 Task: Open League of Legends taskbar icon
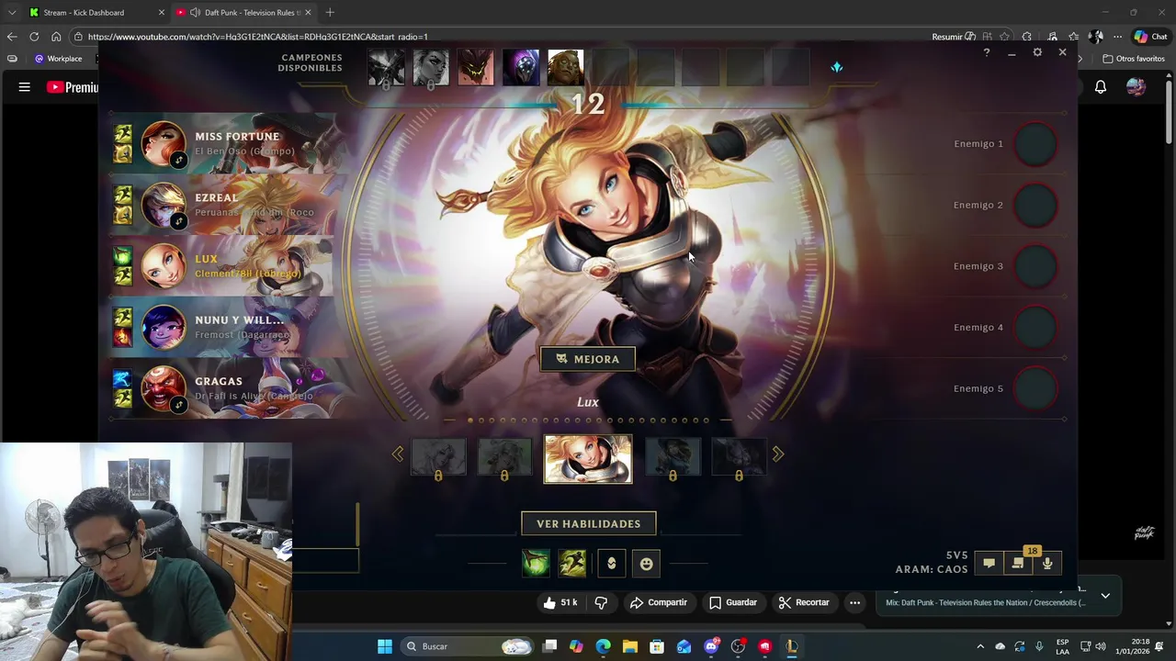click(x=792, y=646)
